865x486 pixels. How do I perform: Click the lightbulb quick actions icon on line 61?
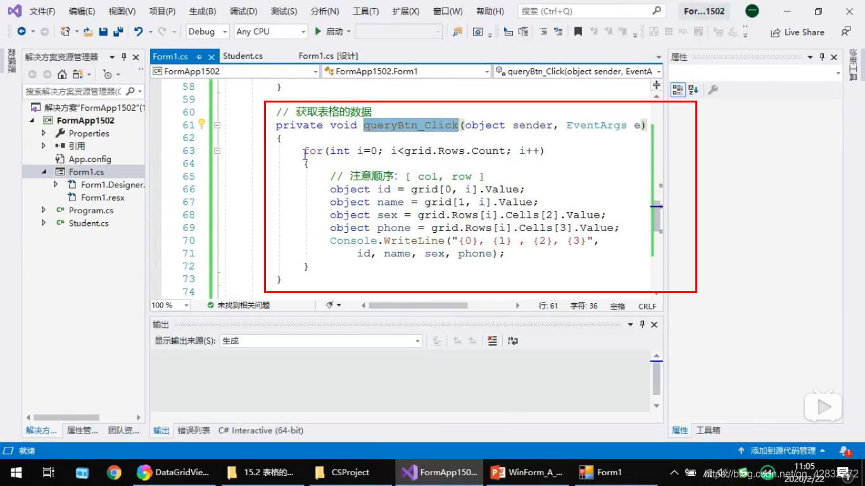pyautogui.click(x=202, y=124)
